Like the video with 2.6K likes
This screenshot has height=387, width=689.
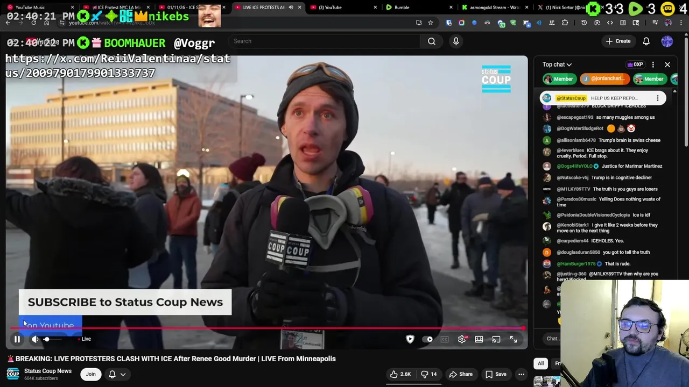(x=400, y=374)
